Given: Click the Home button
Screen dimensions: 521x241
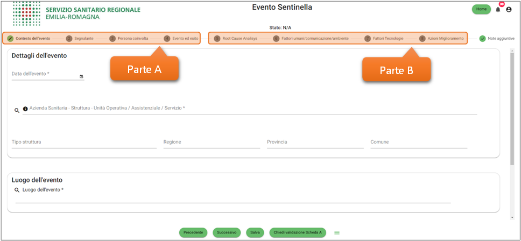Looking at the screenshot, I should tap(481, 9).
